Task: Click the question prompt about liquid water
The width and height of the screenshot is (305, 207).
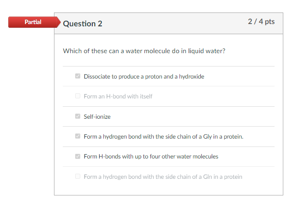Action: (x=144, y=50)
